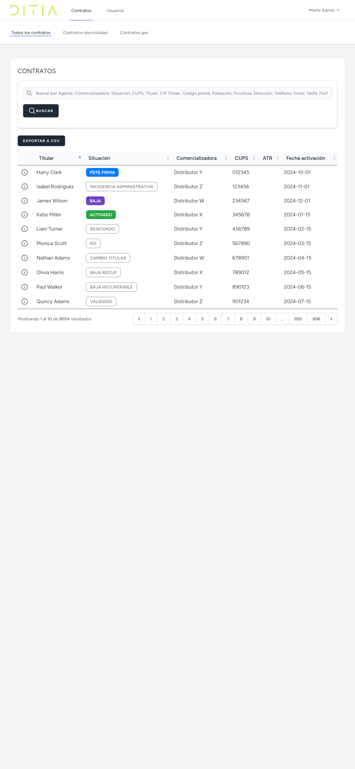
Task: View details icon for Katie Miller
Action: point(25,215)
